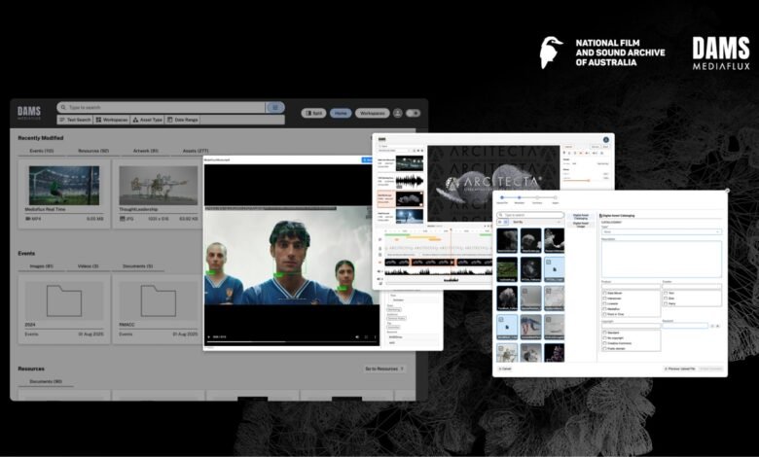Select the Documents tab under Resources

point(46,381)
